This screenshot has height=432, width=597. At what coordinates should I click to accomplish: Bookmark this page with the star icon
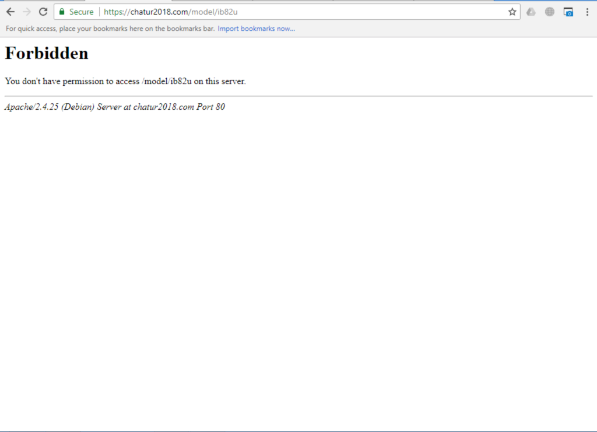coord(512,12)
